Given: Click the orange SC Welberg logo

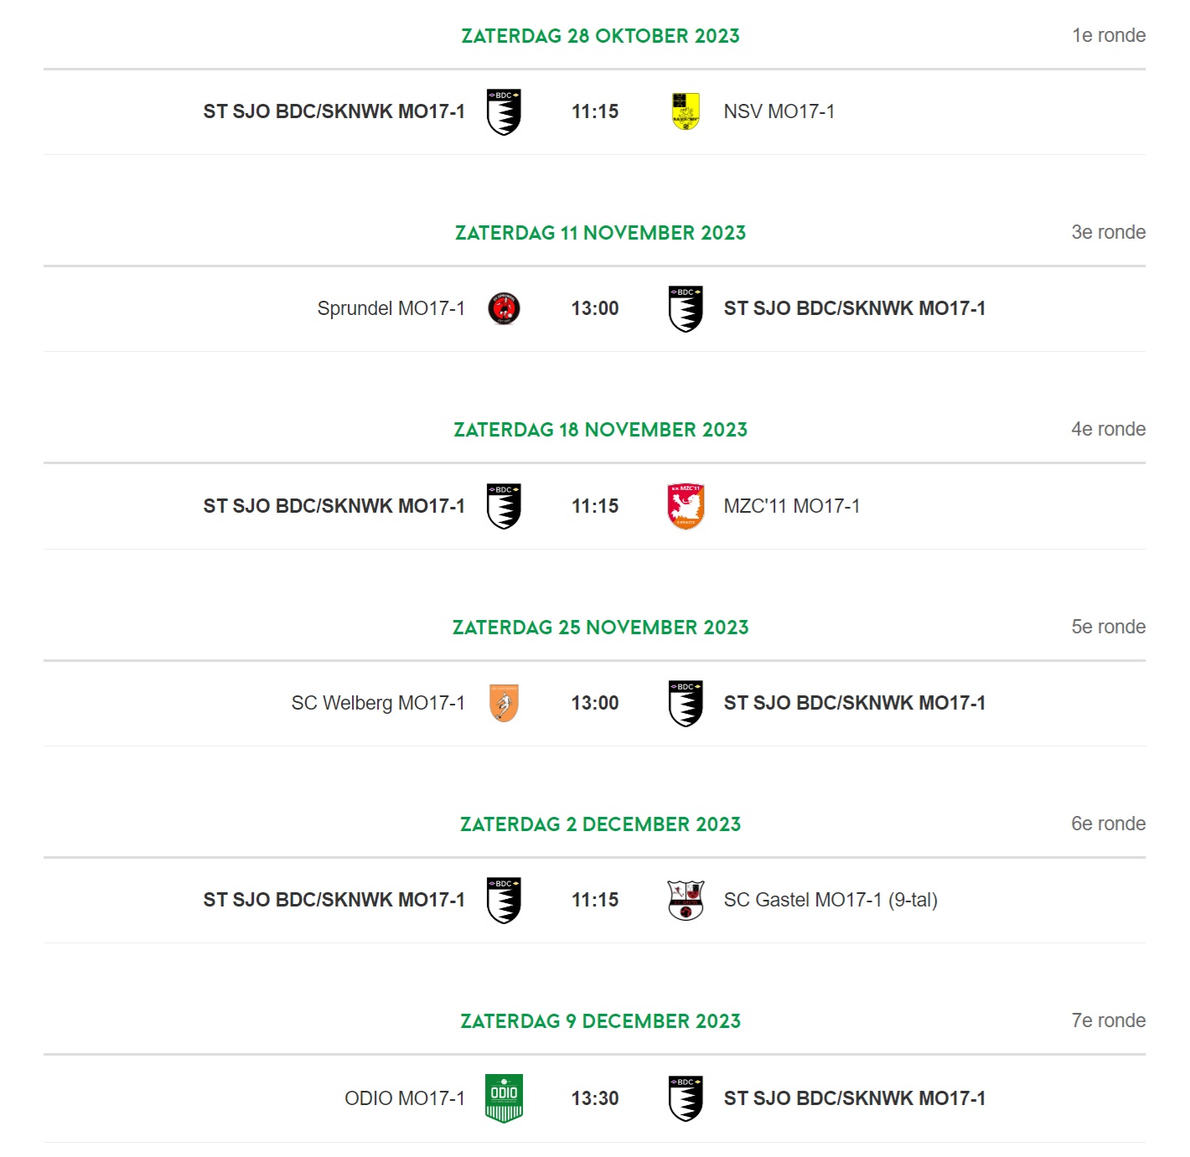Looking at the screenshot, I should [504, 703].
